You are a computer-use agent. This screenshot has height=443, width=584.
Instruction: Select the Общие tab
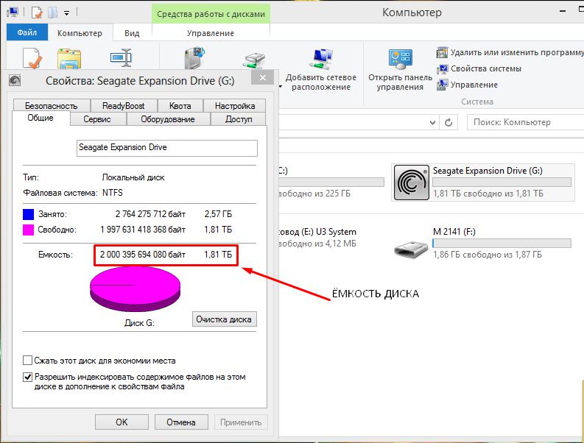point(41,118)
